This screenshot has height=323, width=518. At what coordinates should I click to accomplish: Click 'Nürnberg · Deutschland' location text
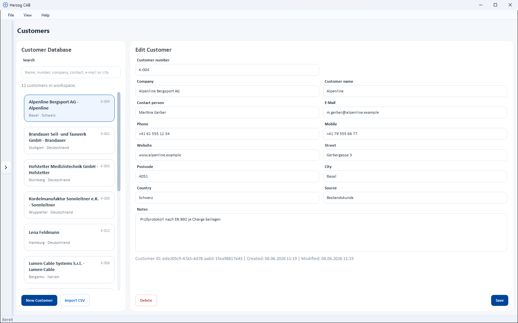(x=50, y=180)
